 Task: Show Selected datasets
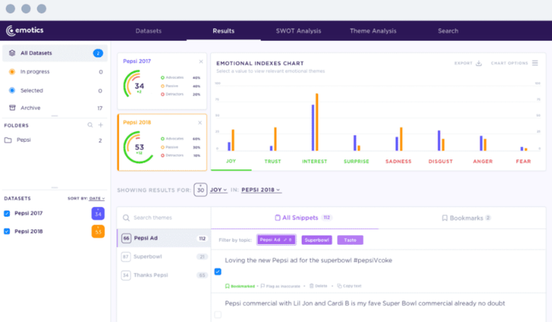click(x=55, y=90)
